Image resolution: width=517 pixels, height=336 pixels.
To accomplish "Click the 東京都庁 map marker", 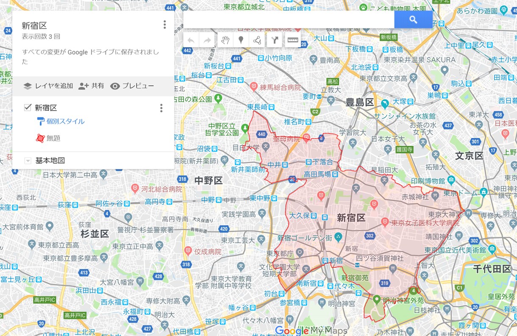I will [300, 253].
